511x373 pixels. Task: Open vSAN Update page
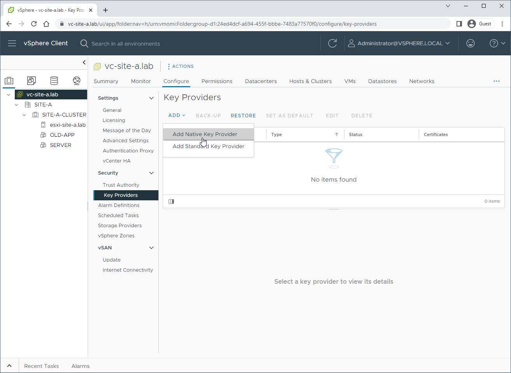click(x=112, y=260)
